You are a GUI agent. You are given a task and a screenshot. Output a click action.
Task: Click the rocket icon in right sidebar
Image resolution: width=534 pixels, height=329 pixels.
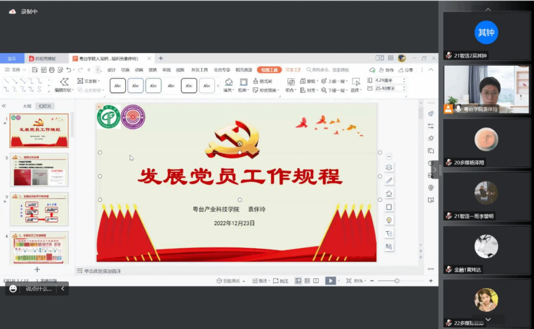431,114
